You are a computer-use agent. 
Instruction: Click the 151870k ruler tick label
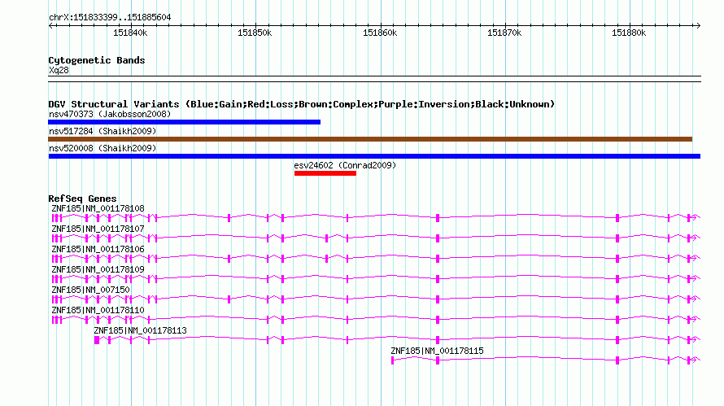pos(504,33)
